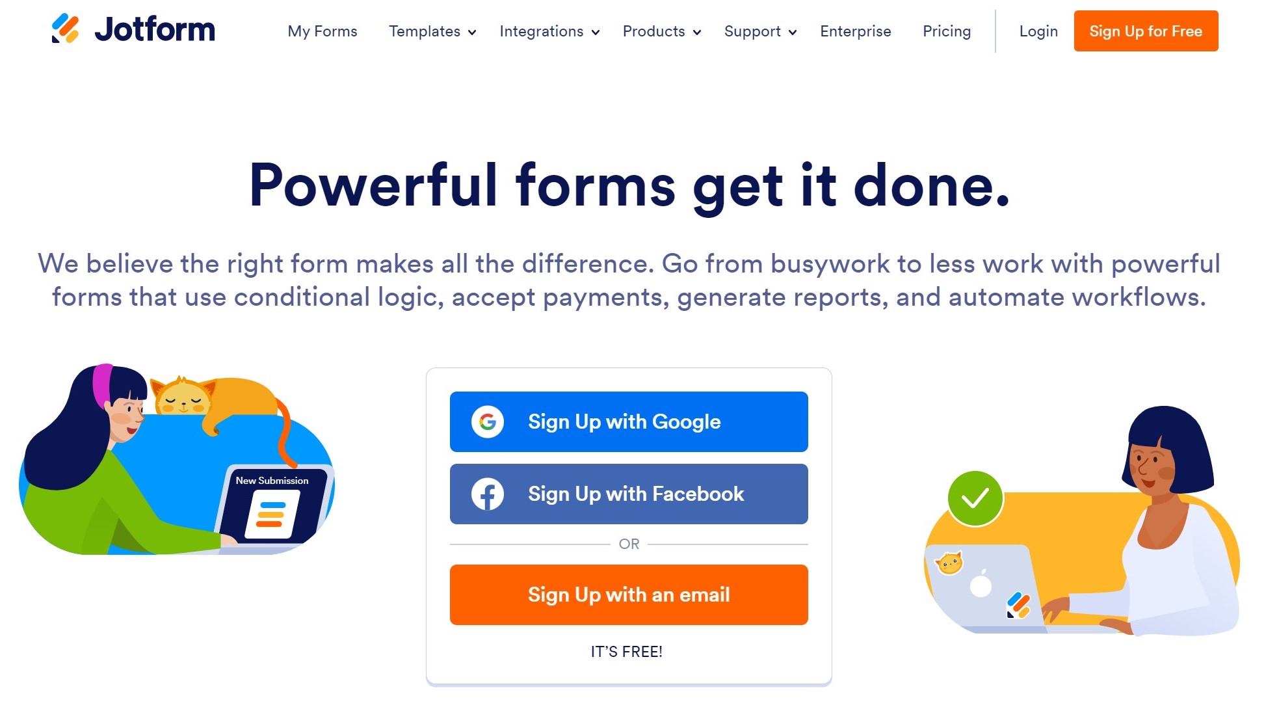Click the Sign Up for Free button
The height and width of the screenshot is (722, 1266).
(1146, 31)
